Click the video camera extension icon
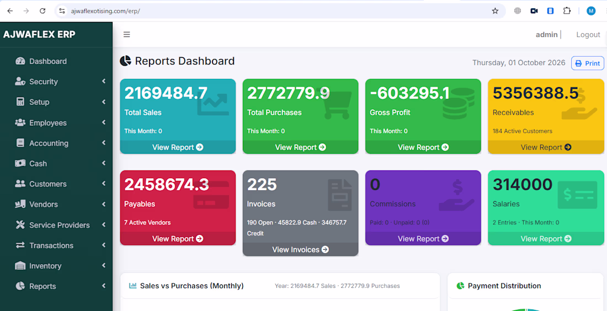The width and height of the screenshot is (607, 311). [x=534, y=11]
